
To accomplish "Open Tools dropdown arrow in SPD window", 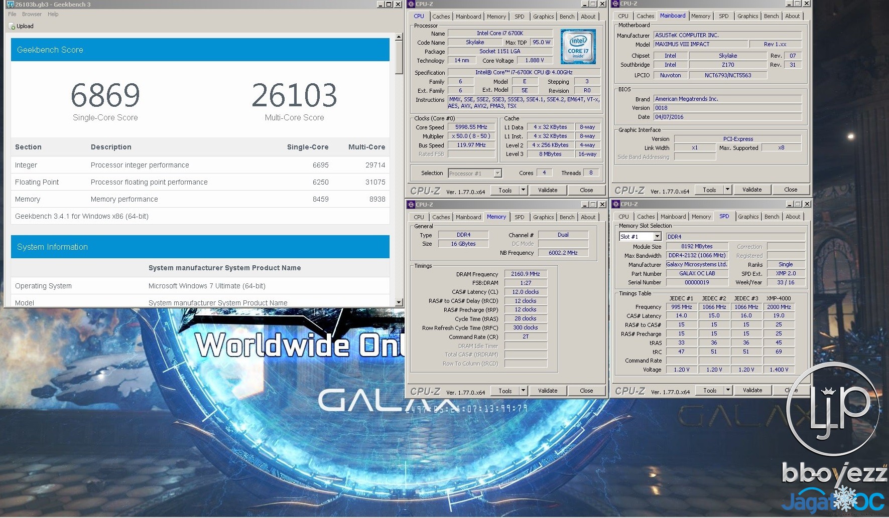I will pos(727,390).
